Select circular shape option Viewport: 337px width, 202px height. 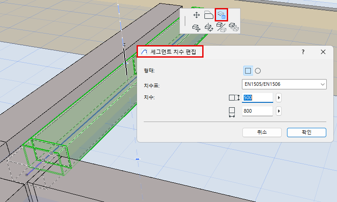(258, 71)
